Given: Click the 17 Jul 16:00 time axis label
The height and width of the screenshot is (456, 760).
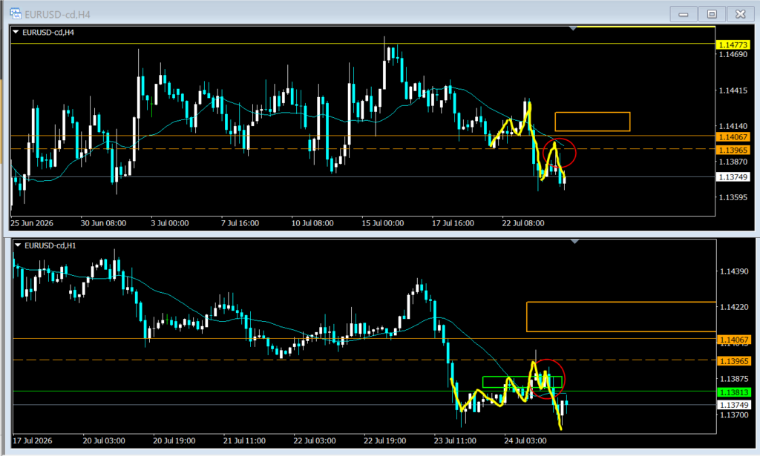Looking at the screenshot, I should (453, 223).
